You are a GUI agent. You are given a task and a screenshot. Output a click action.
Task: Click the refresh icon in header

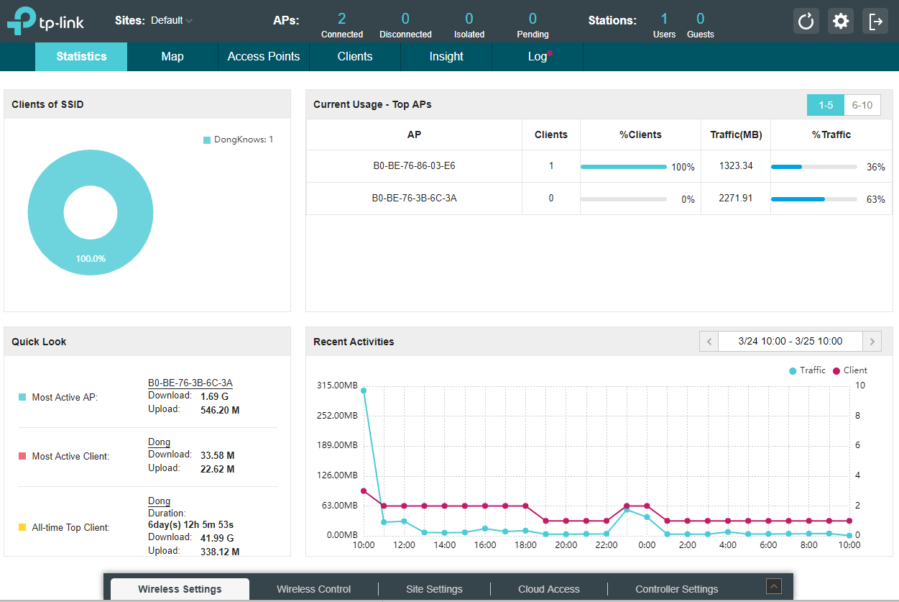point(806,22)
